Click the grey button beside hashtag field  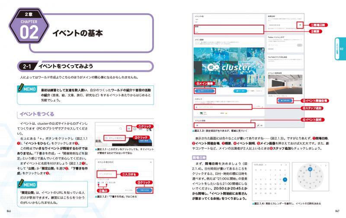299,45
